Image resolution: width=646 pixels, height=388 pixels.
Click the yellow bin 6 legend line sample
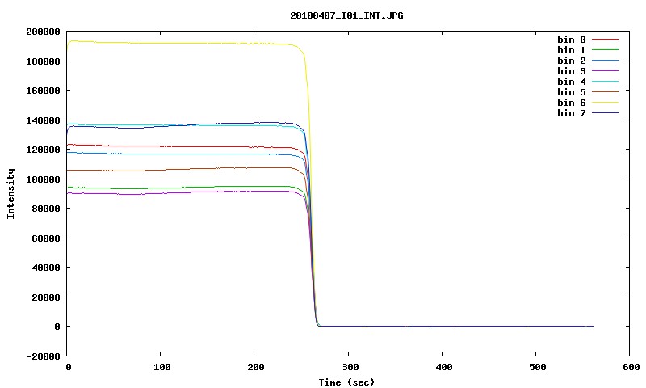[x=605, y=103]
